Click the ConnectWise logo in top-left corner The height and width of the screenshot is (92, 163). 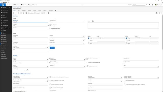pos(3,5)
